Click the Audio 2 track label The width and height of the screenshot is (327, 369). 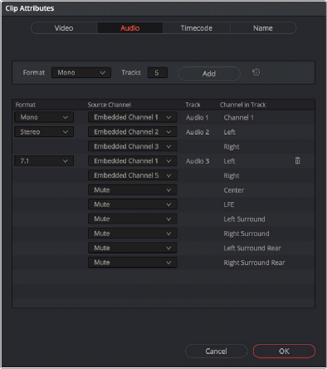click(198, 132)
